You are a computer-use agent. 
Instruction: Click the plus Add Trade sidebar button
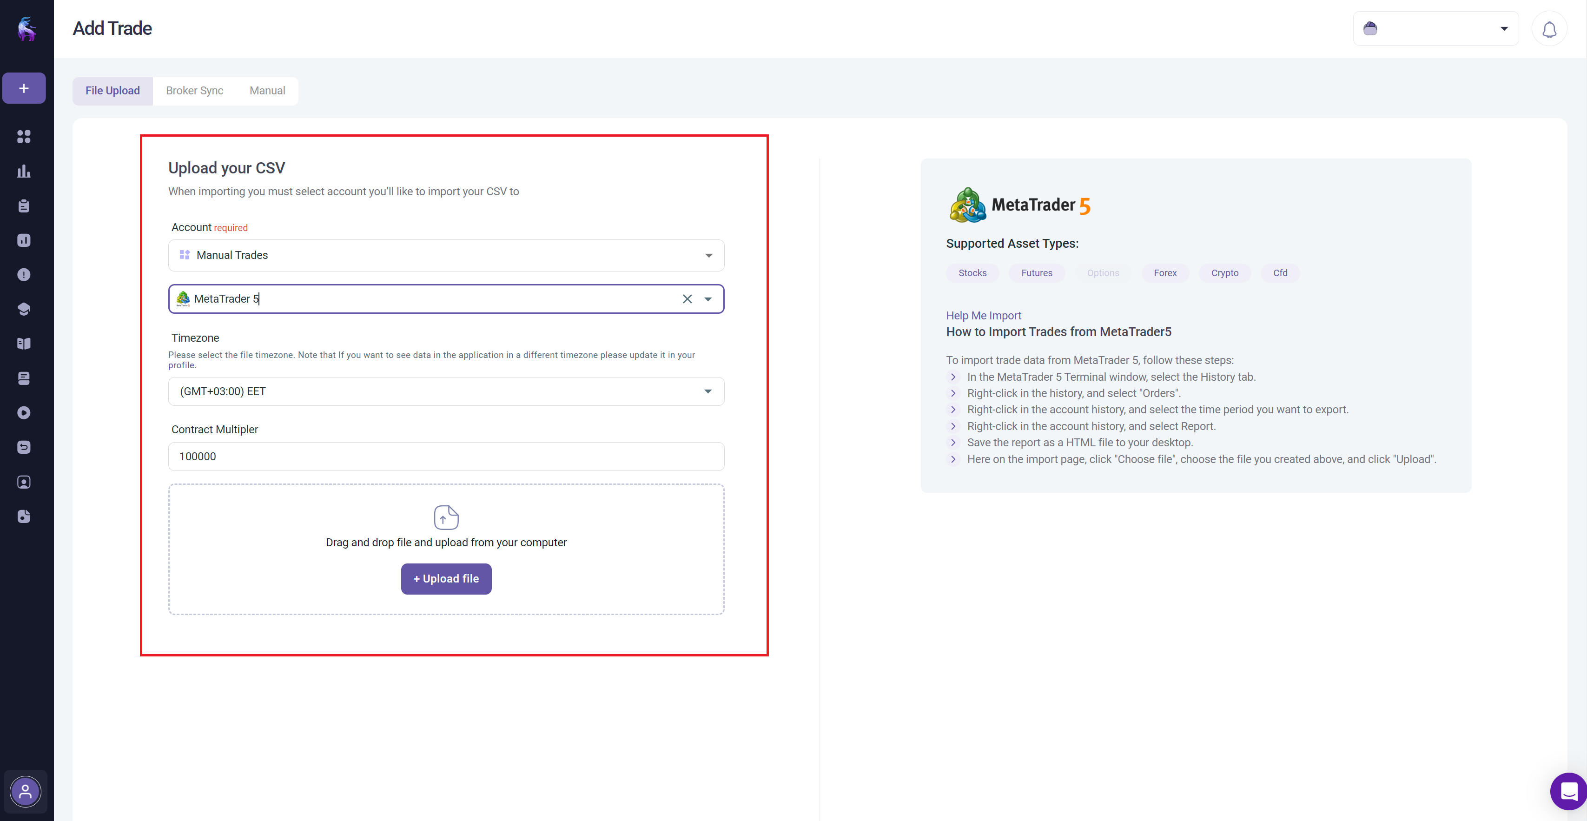[x=23, y=88]
